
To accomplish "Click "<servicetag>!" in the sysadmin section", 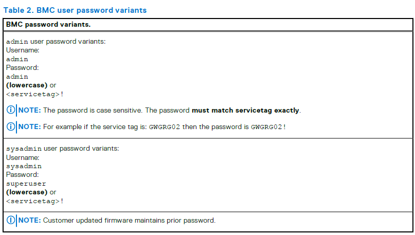I will point(35,201).
